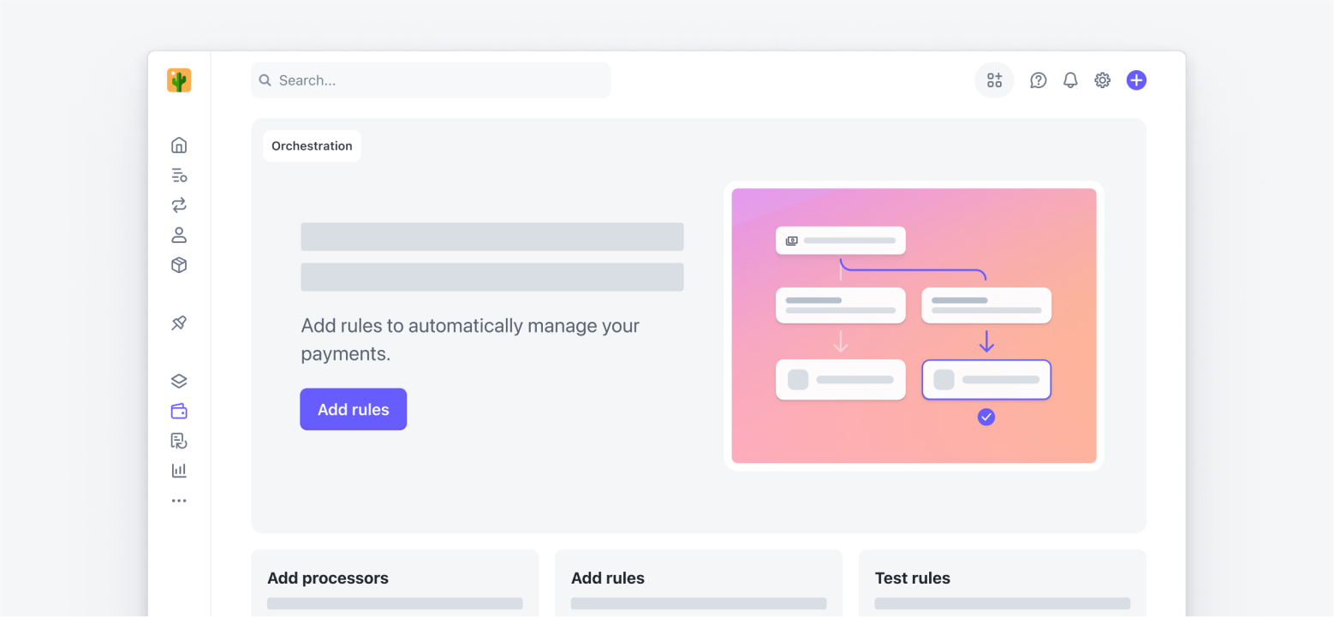The height and width of the screenshot is (617, 1334).
Task: Click the pin icon in sidebar
Action: tap(179, 323)
